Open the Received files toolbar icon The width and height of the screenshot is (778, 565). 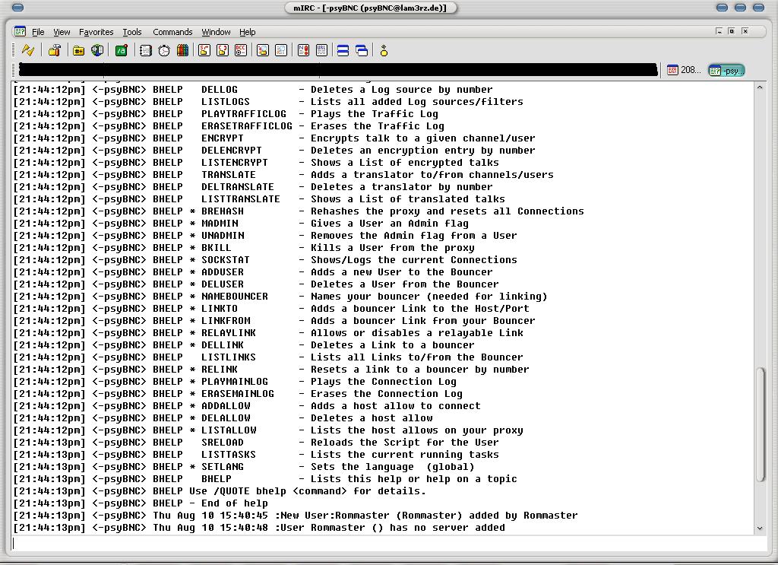(x=262, y=50)
